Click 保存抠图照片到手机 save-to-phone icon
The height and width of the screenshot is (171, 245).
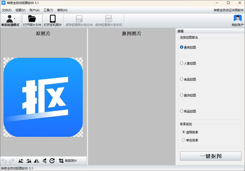(108, 18)
